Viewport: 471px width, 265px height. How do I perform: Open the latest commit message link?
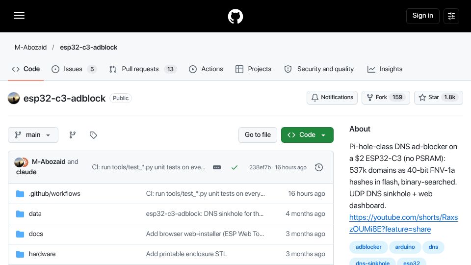tap(149, 167)
